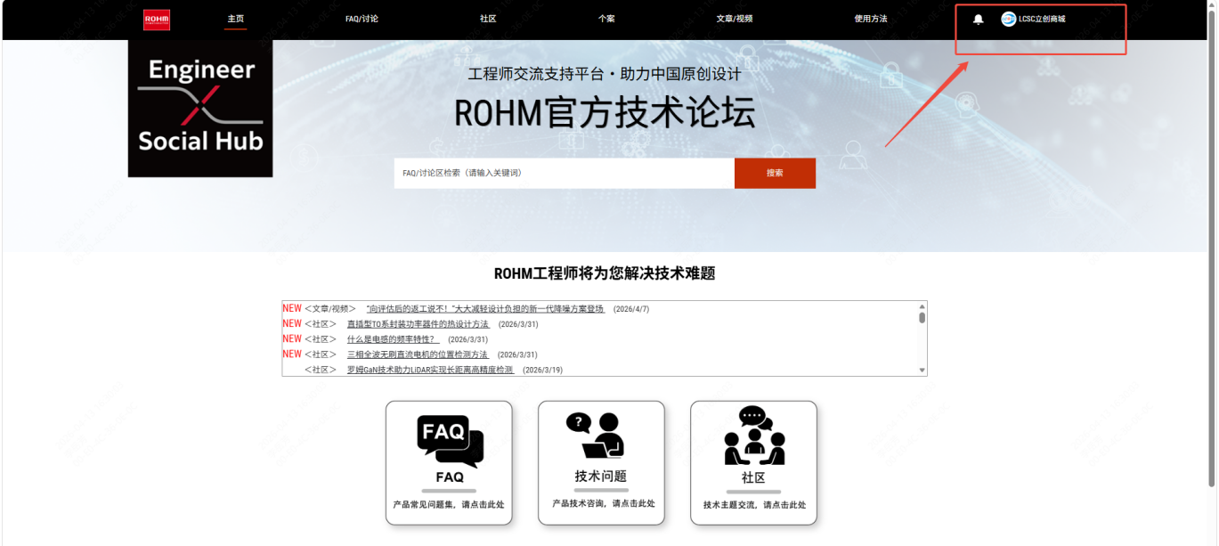Open the 什么是电感的频率特性 article link

point(393,339)
